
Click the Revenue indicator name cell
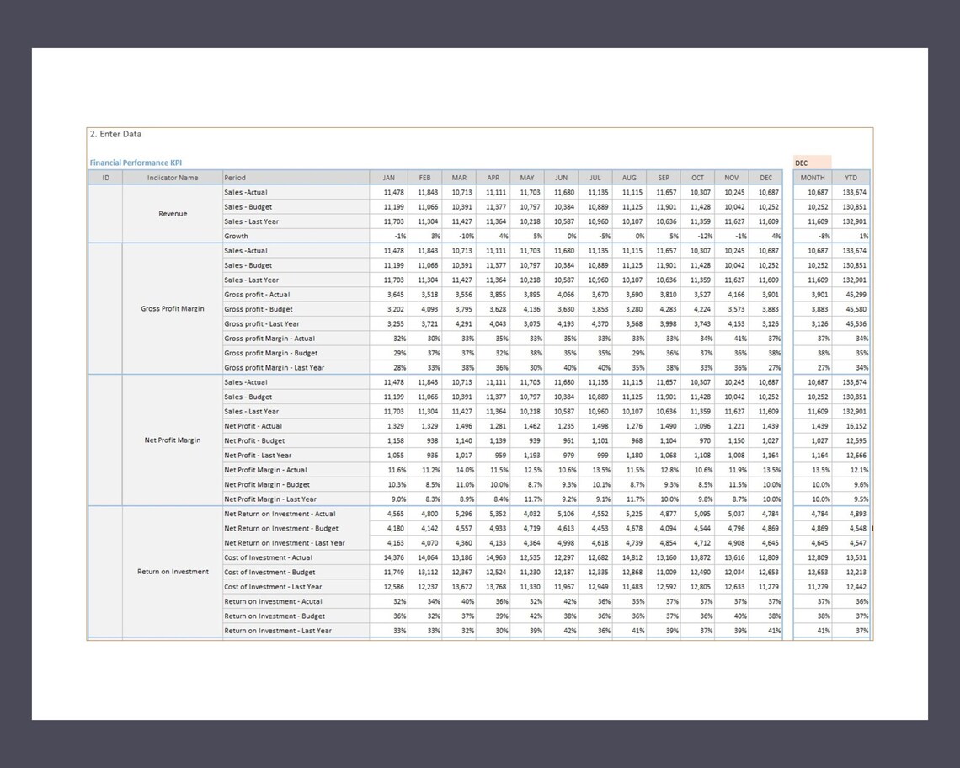(172, 214)
